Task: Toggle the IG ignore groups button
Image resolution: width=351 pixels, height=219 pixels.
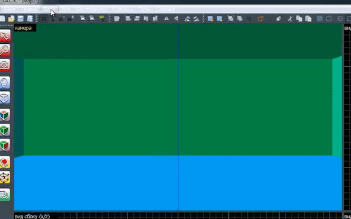Action: pyautogui.click(x=249, y=18)
